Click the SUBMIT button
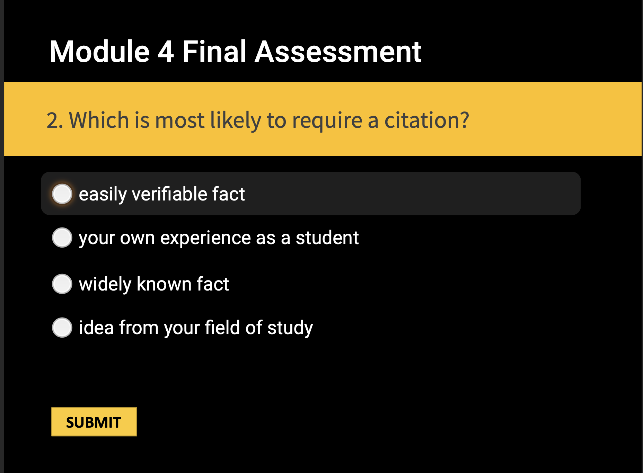This screenshot has width=643, height=473. 94,422
